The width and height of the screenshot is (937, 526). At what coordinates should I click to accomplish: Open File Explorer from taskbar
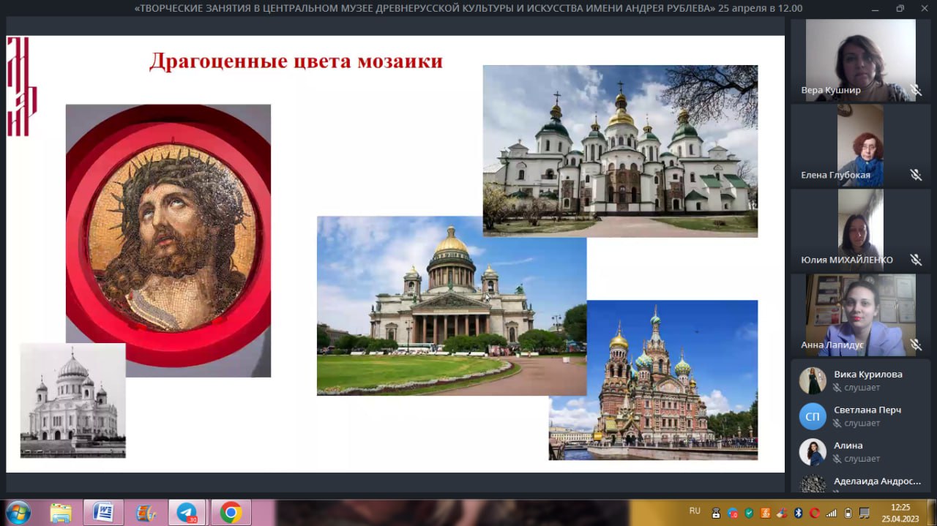61,513
